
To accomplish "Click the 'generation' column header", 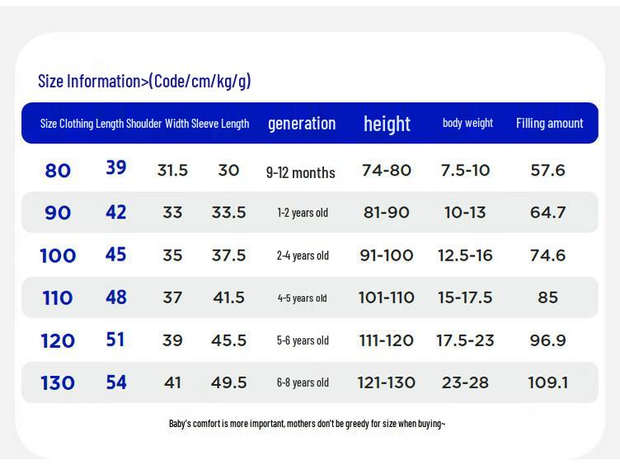I will (302, 124).
